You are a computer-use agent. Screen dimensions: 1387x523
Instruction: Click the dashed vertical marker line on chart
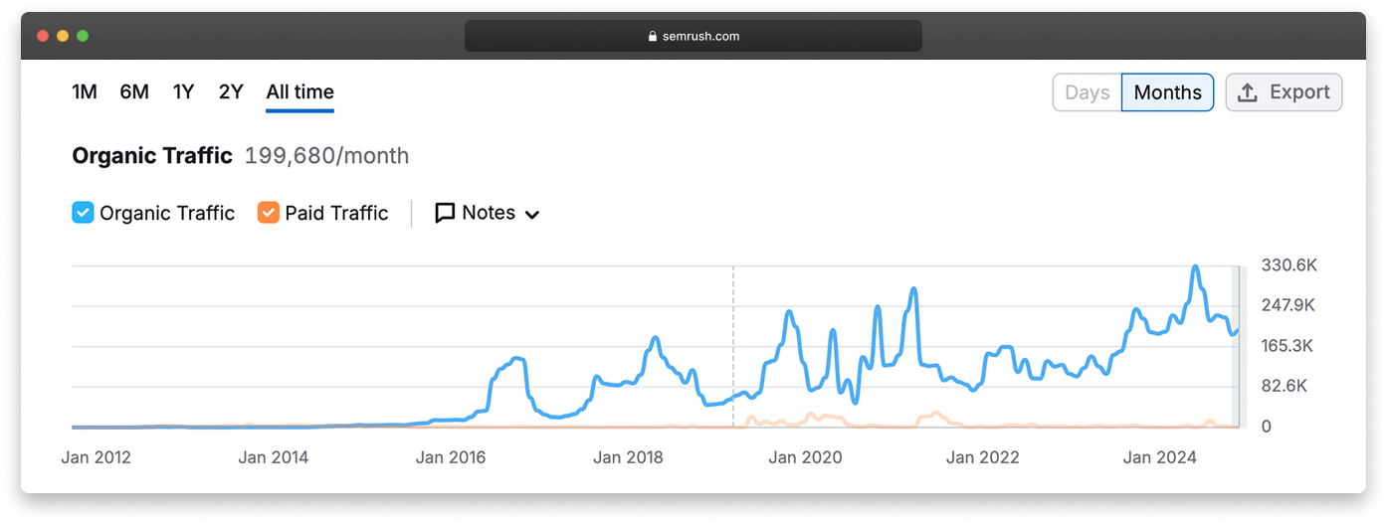click(733, 346)
